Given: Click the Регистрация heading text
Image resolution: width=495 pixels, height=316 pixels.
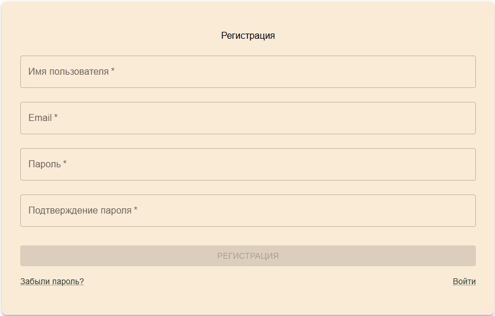Looking at the screenshot, I should 247,36.
